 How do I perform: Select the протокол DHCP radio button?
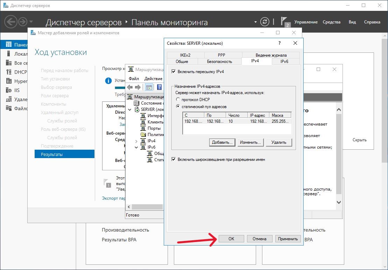(x=178, y=100)
